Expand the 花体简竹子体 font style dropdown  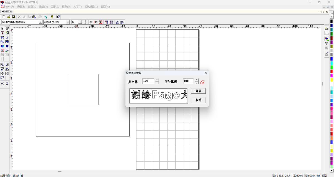point(68,22)
